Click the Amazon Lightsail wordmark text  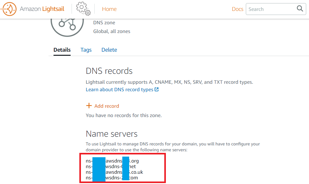click(x=42, y=9)
